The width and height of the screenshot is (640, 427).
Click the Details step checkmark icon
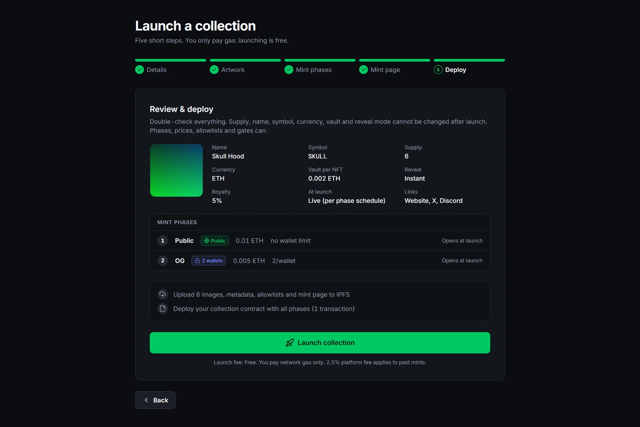point(140,70)
